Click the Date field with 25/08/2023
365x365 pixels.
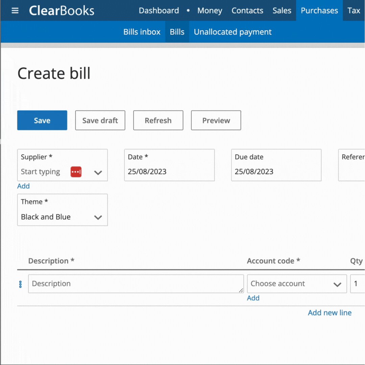(169, 165)
